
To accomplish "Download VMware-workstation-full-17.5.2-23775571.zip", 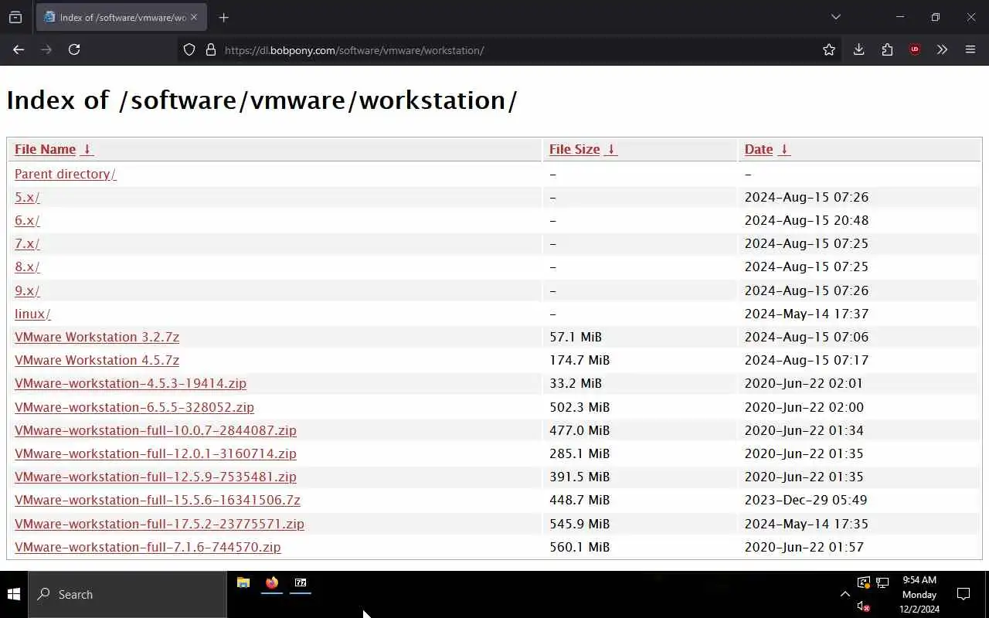I will click(x=159, y=524).
